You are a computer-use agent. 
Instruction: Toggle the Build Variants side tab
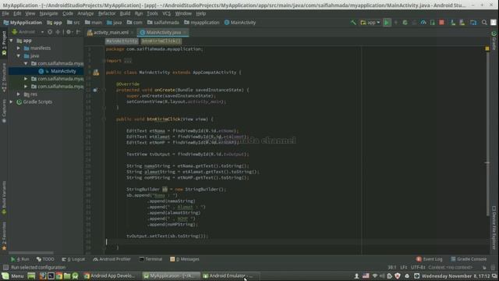point(4,197)
